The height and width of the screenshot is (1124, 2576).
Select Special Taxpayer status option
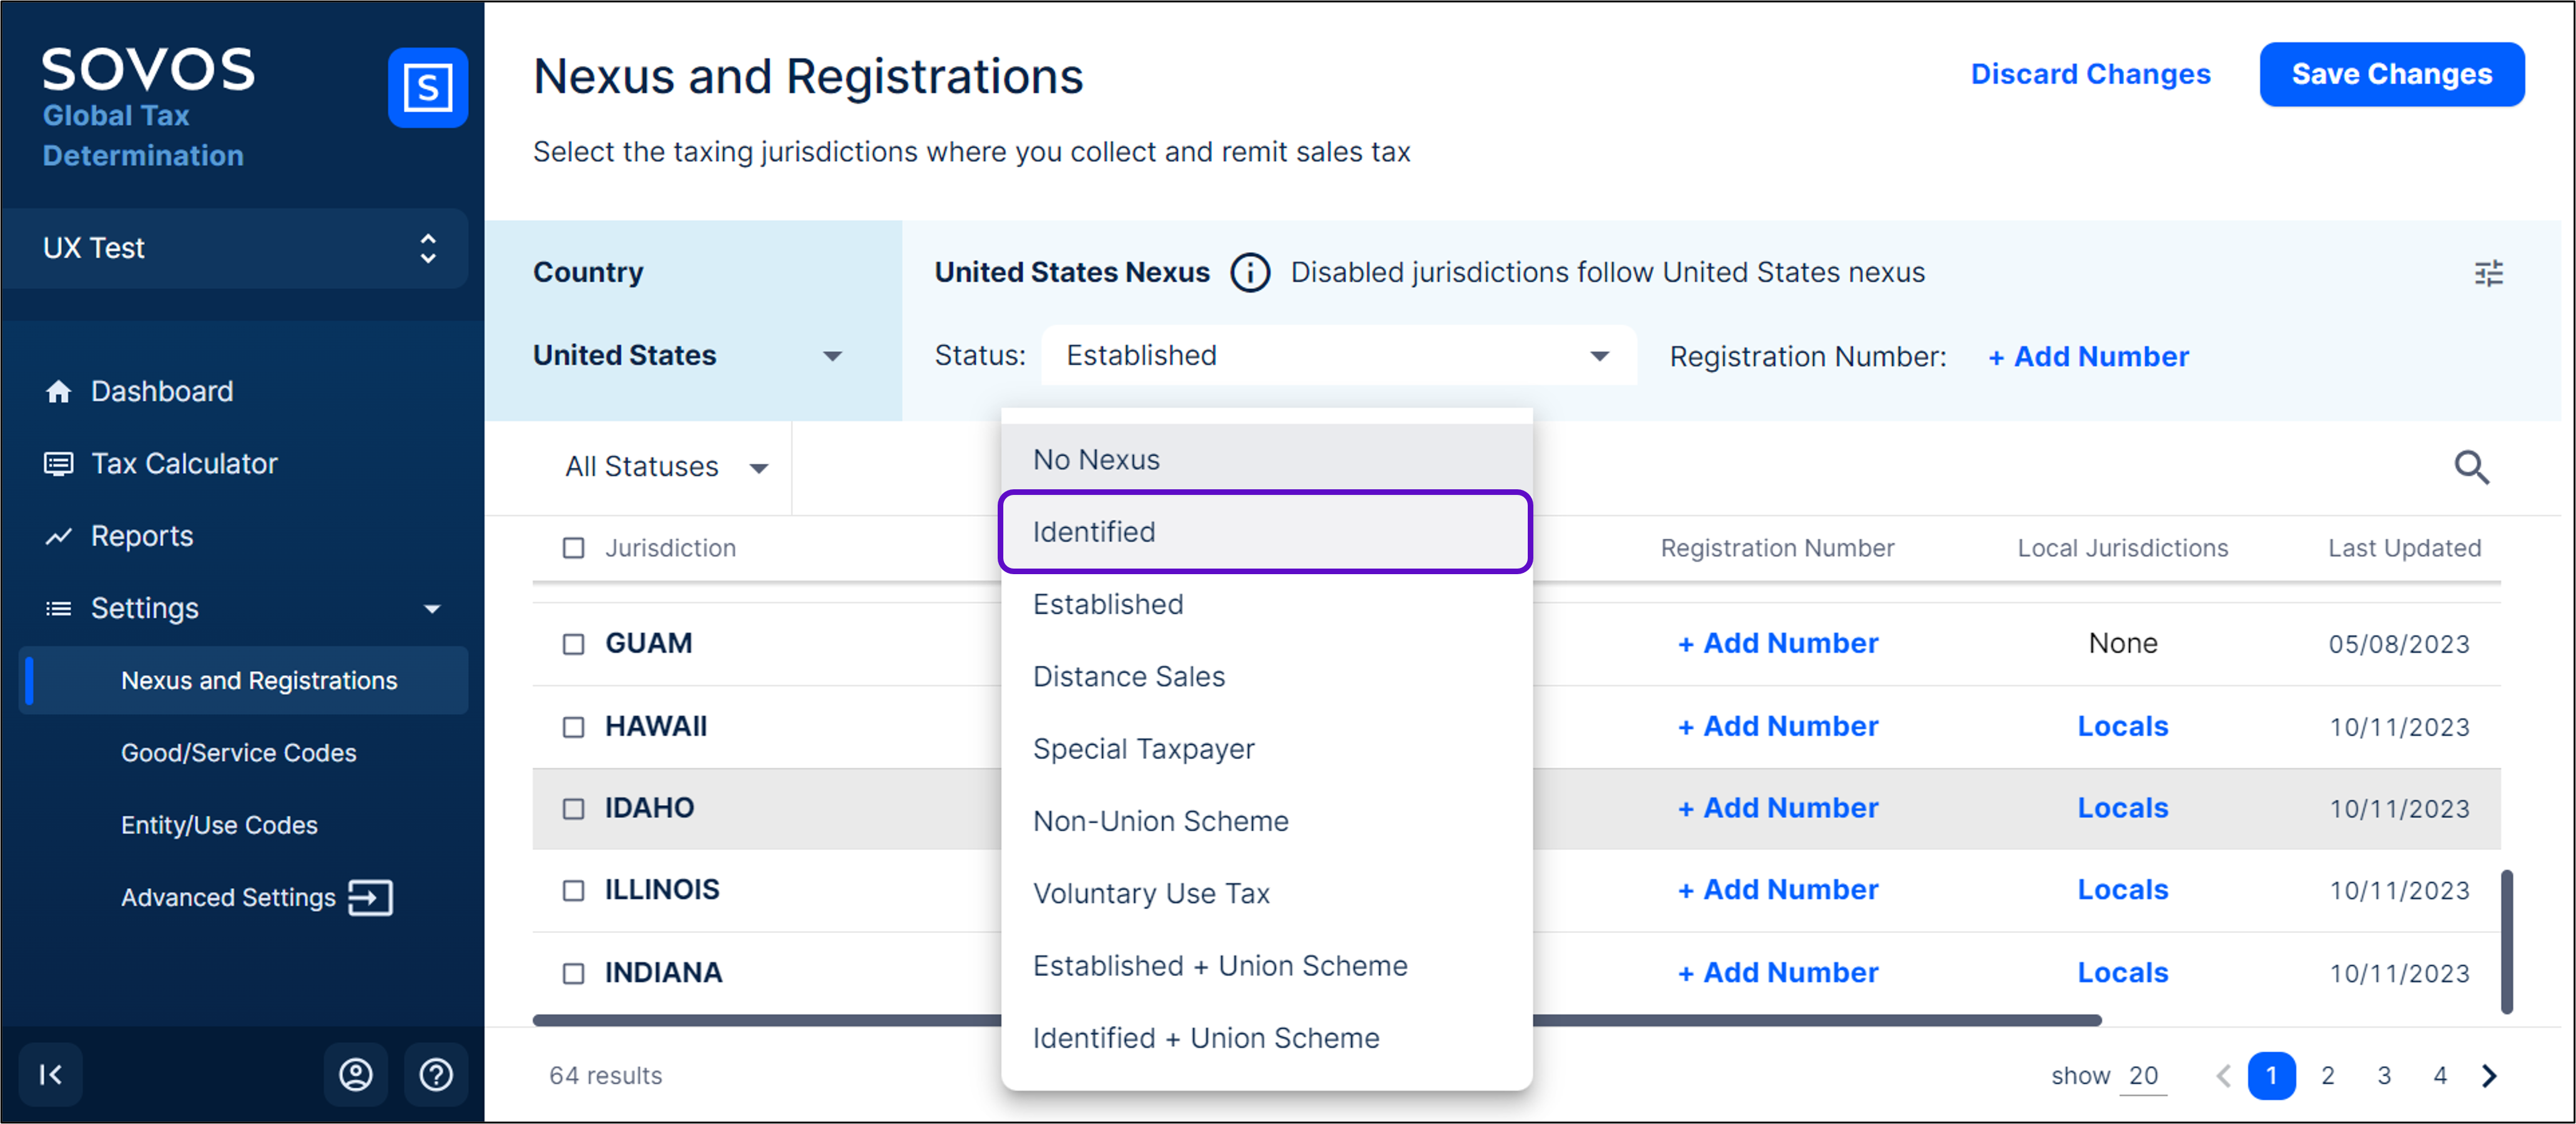point(1266,749)
